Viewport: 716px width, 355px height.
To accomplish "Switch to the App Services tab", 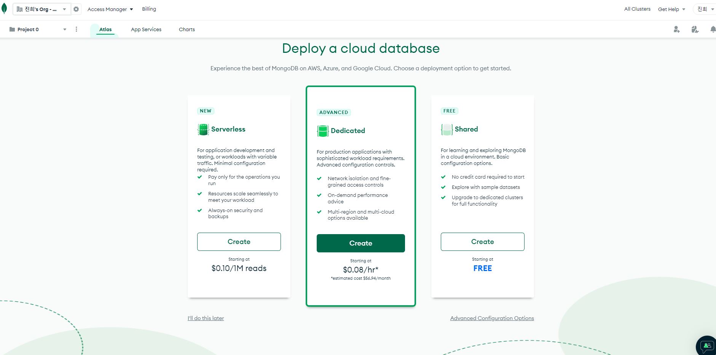I will point(146,29).
